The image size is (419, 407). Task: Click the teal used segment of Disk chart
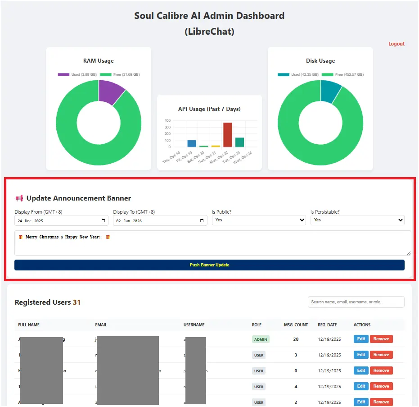coord(329,91)
